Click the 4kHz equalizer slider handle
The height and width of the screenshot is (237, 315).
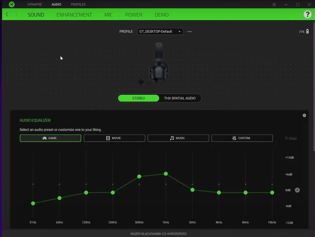tap(219, 192)
